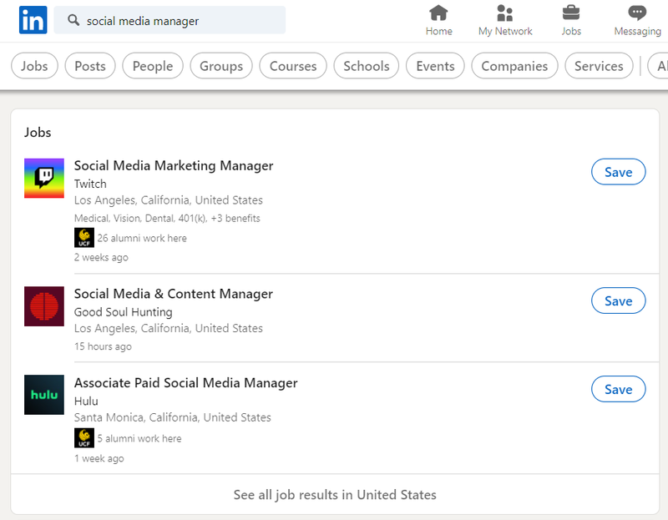
Task: Filter results by People
Action: [153, 66]
